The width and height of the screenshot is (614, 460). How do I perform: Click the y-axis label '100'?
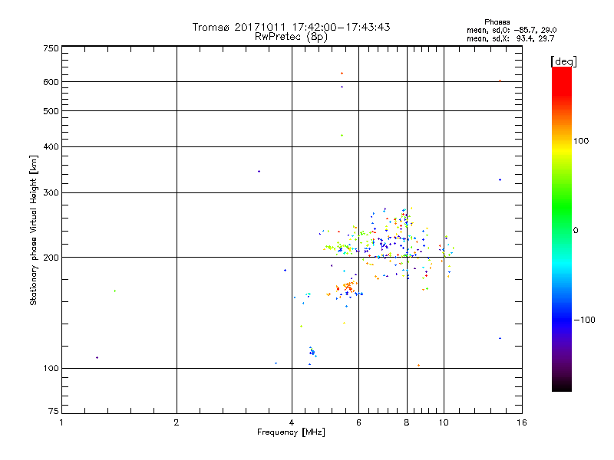click(x=51, y=369)
